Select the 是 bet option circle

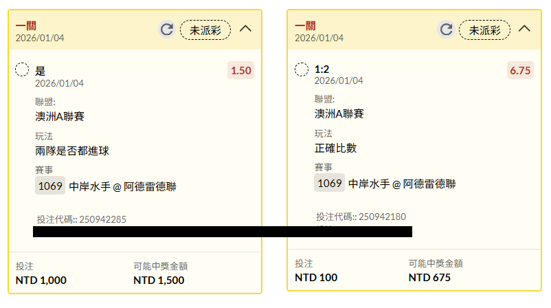(22, 69)
